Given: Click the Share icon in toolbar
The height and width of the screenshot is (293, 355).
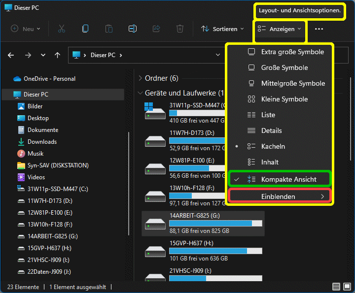Looking at the screenshot, I should (156, 29).
